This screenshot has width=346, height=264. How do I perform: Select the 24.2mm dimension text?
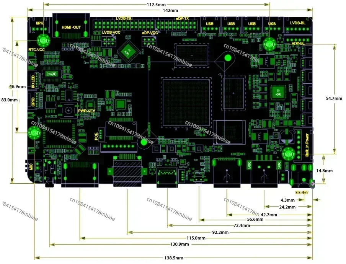(x=287, y=207)
